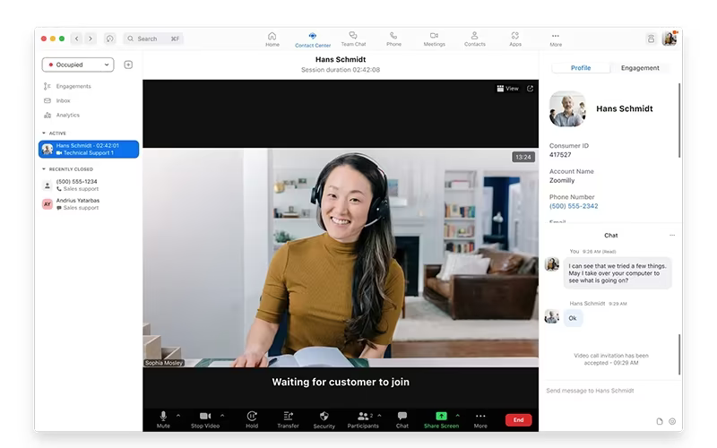Click Hans Schmidt's profile photo

567,108
